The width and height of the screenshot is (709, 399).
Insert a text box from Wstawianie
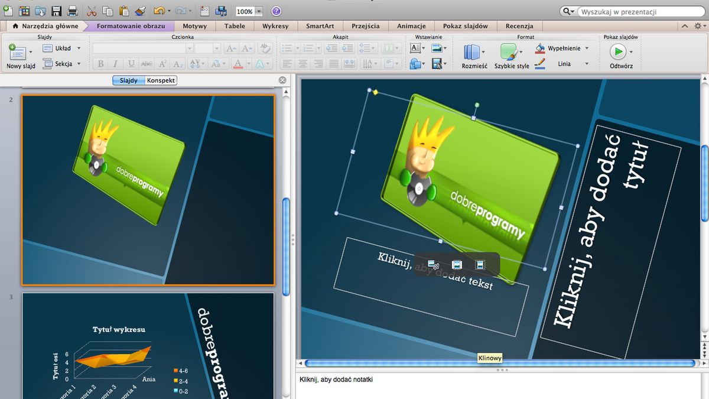coord(415,48)
